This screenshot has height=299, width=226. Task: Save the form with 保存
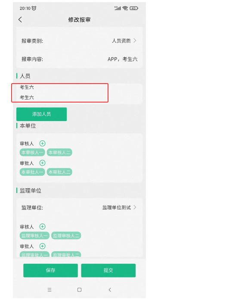pos(50,270)
